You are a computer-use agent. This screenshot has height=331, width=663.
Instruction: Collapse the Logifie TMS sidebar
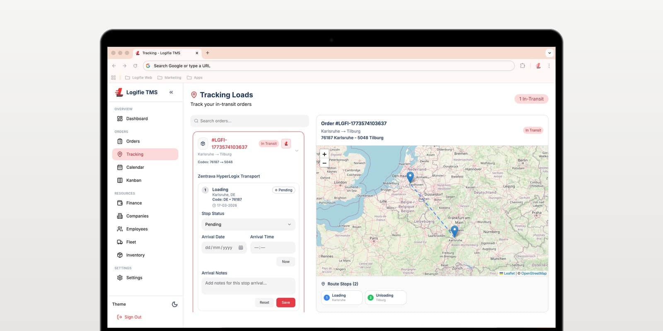[x=171, y=92]
